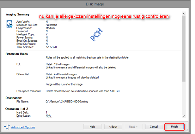195x134 pixels.
Task: Click the 'File Name:' label
Action: tap(22, 102)
